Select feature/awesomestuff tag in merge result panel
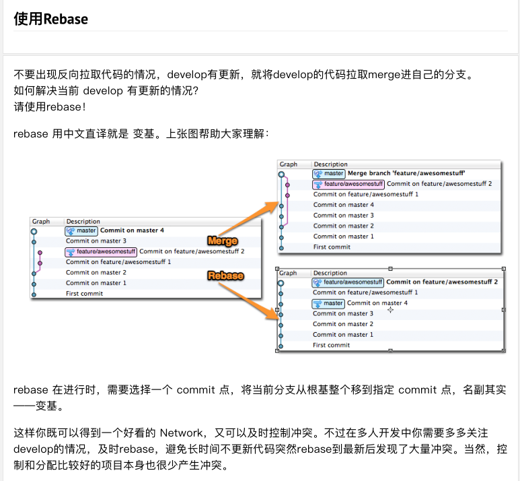Viewport: 520px width, 481px height. [348, 184]
